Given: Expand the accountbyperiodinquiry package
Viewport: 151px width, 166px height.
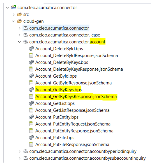Looking at the screenshot, I should pyautogui.click(x=20, y=151).
